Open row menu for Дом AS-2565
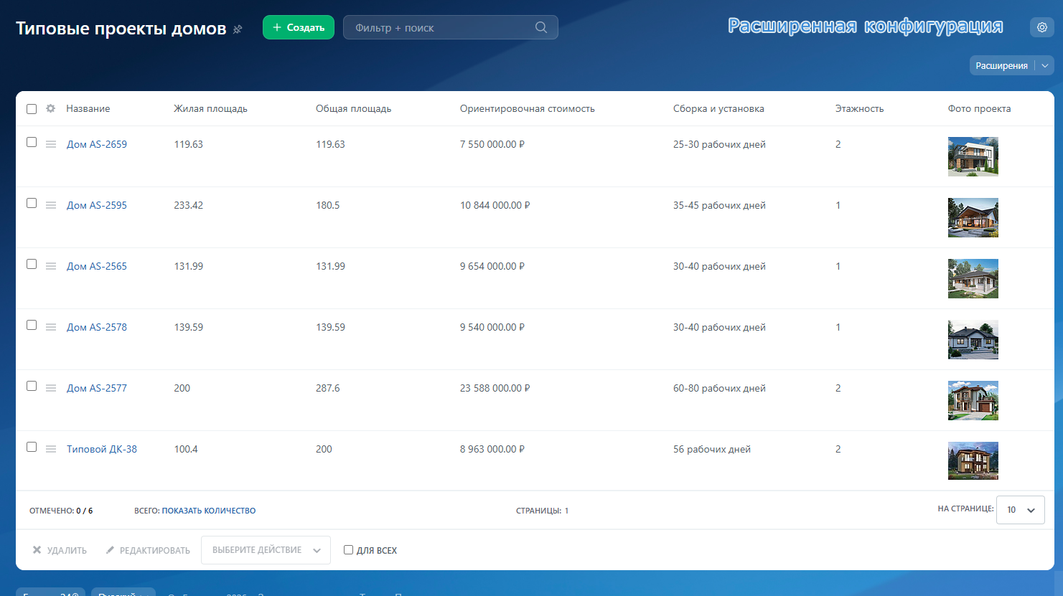This screenshot has width=1063, height=596. tap(51, 266)
